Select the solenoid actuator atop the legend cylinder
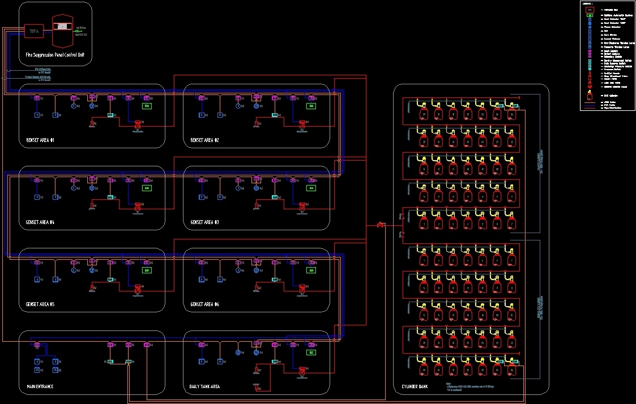 tap(589, 91)
